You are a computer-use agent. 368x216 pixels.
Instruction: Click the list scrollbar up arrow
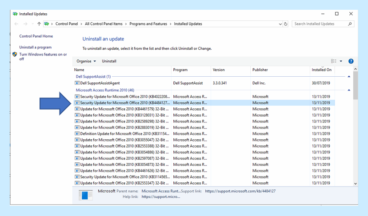[x=355, y=69]
